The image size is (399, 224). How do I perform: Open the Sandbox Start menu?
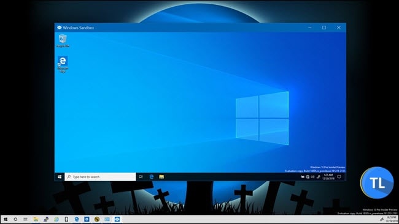(60, 177)
